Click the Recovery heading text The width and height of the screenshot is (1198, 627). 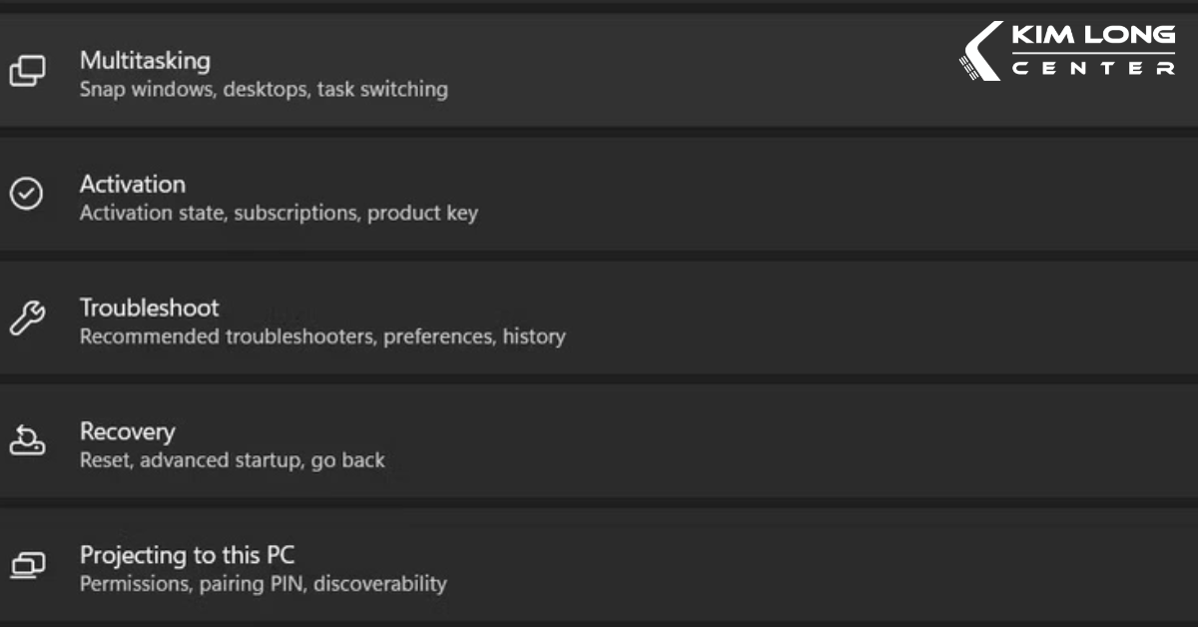(x=128, y=431)
